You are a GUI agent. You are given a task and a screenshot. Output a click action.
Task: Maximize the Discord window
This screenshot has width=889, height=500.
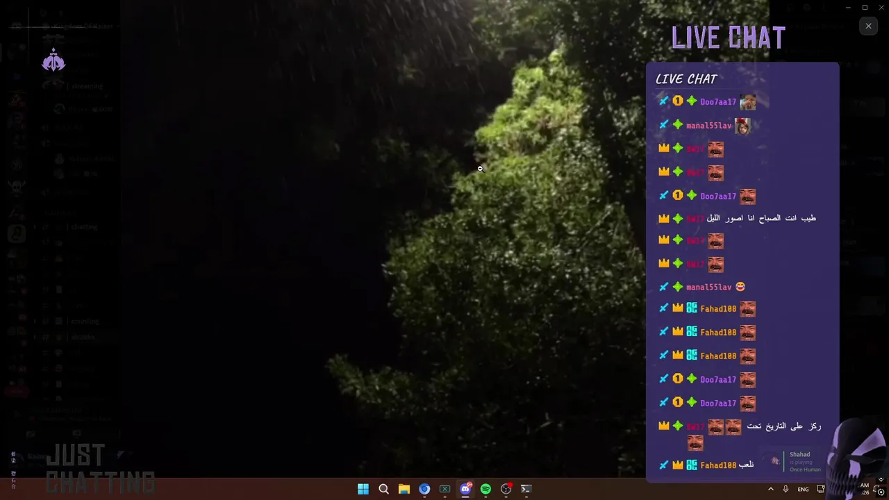(865, 8)
